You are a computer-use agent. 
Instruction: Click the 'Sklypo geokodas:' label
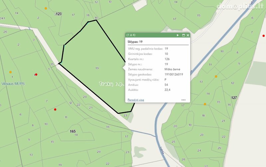[x=140, y=74]
